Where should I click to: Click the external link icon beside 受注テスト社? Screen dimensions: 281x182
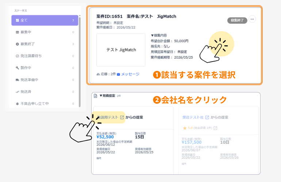pyautogui.click(x=207, y=117)
